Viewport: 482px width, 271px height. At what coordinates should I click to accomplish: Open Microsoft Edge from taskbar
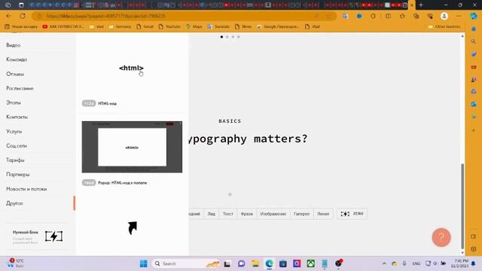pyautogui.click(x=270, y=263)
